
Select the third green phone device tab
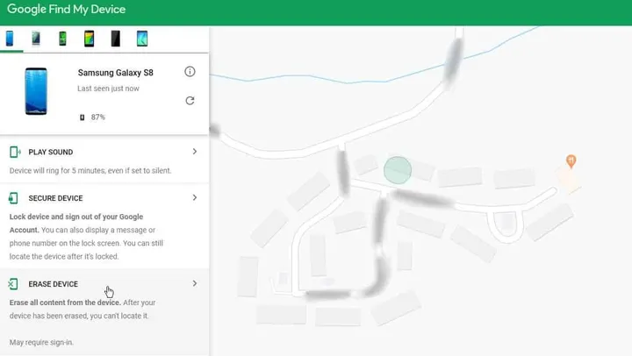point(62,39)
